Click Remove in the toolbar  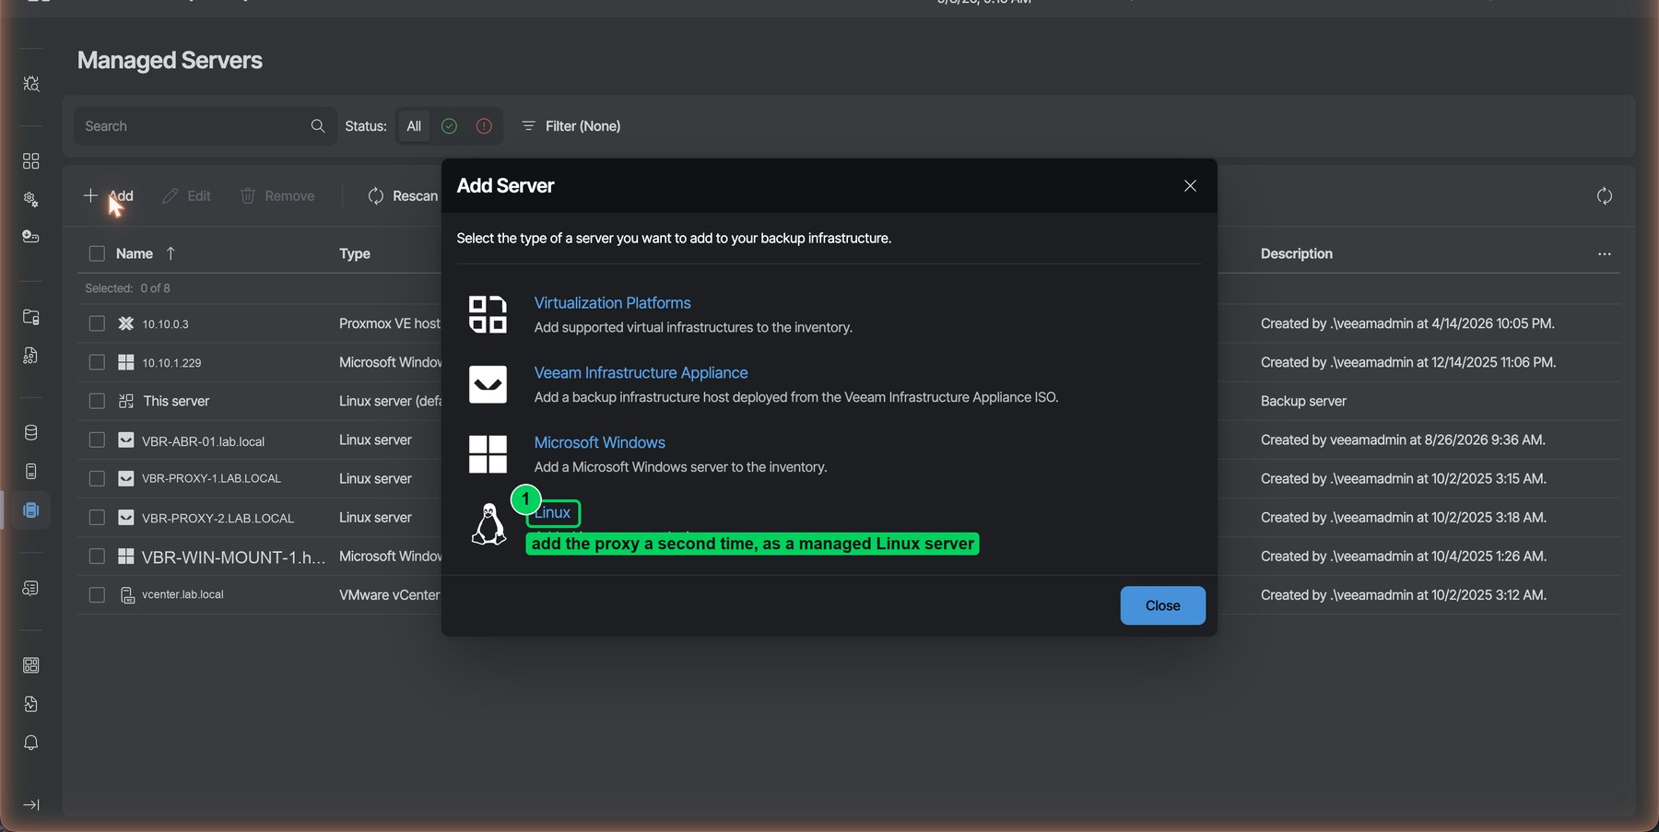(x=277, y=195)
